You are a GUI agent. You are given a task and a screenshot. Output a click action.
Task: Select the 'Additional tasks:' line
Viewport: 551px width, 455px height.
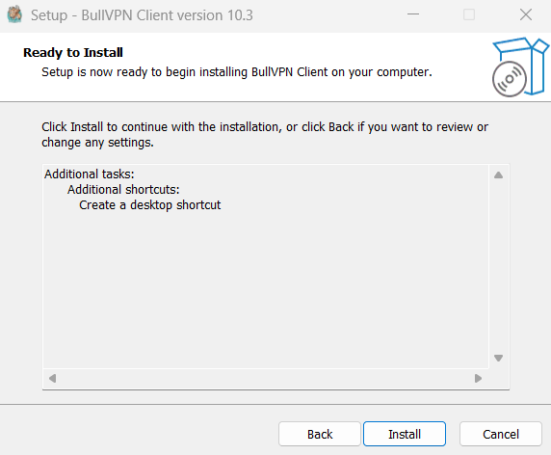pyautogui.click(x=90, y=174)
